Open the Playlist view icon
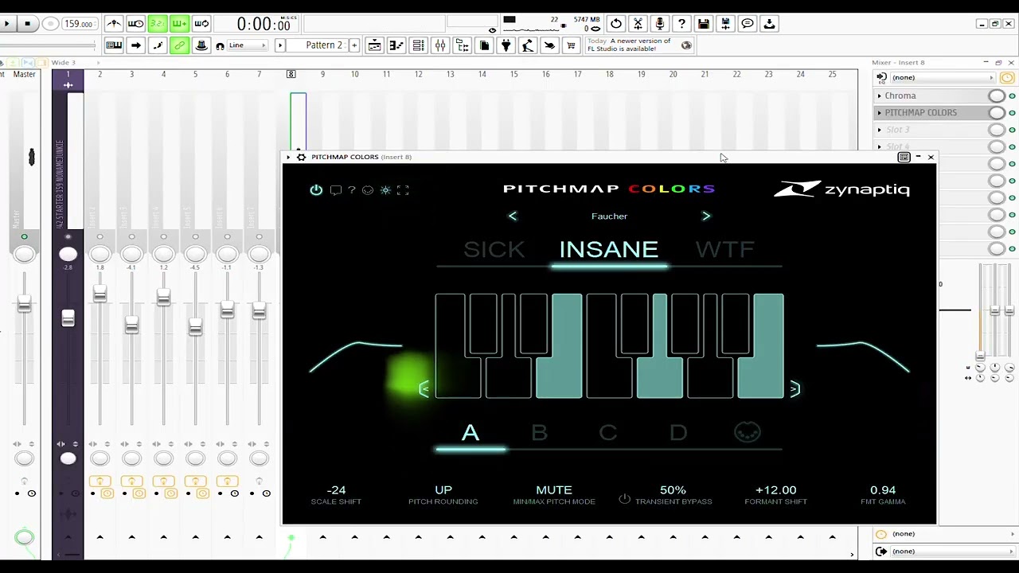 [x=374, y=45]
